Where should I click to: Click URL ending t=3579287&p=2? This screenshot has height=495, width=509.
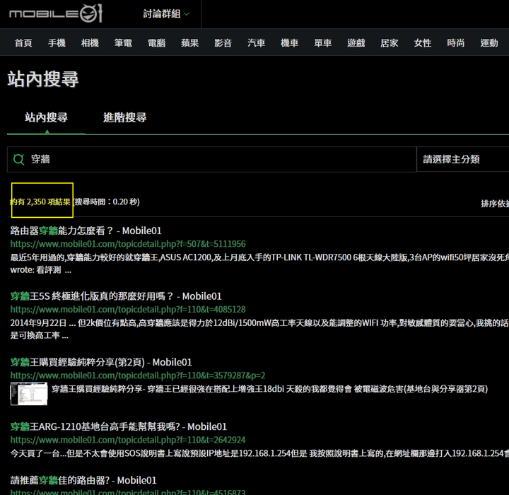(x=138, y=375)
